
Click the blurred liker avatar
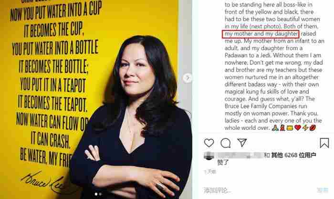(209, 156)
